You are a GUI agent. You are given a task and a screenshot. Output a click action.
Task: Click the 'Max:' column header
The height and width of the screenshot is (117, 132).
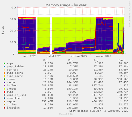pos(122,60)
